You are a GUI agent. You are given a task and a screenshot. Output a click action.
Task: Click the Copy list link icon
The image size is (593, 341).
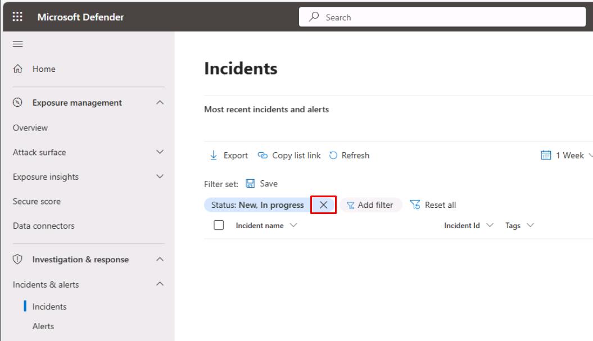tap(262, 156)
